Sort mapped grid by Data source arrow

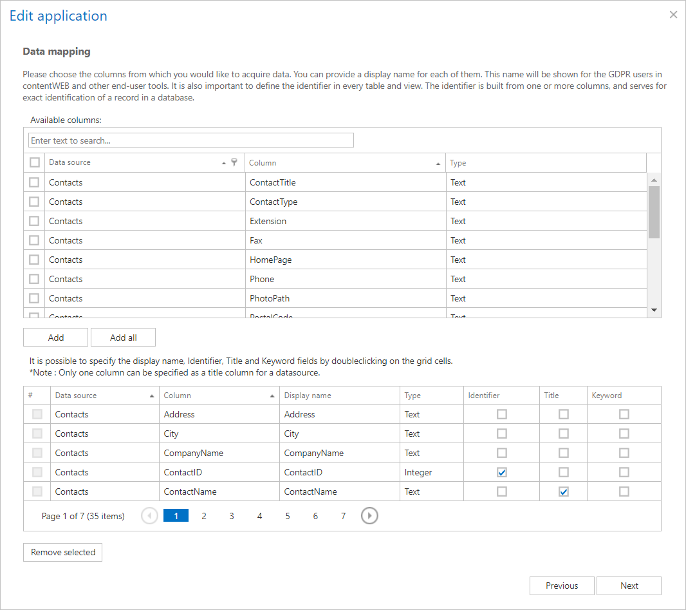pos(152,396)
